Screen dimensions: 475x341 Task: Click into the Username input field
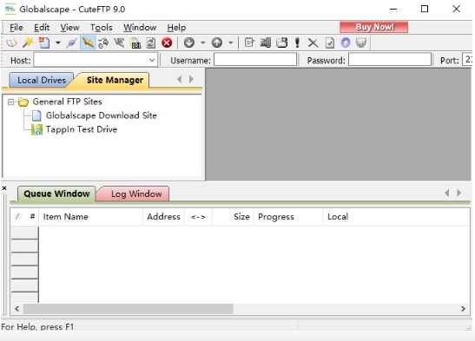255,59
